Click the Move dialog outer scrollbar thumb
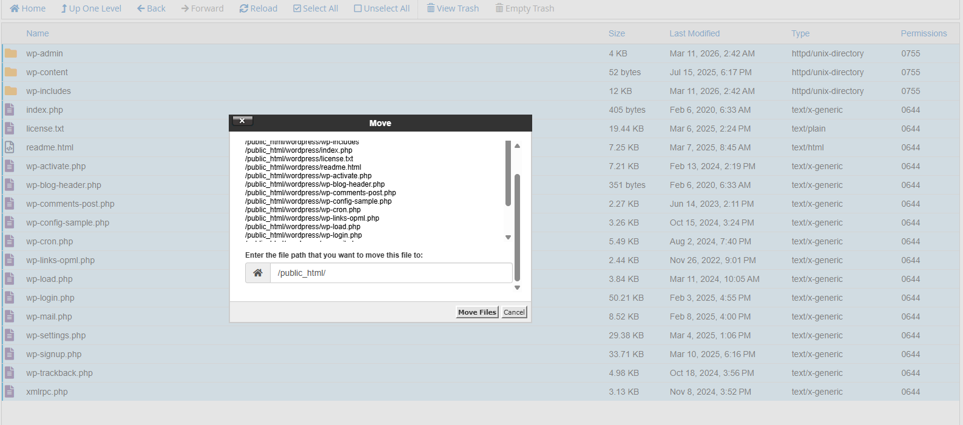Screen dimensions: 963x425 click(518, 228)
